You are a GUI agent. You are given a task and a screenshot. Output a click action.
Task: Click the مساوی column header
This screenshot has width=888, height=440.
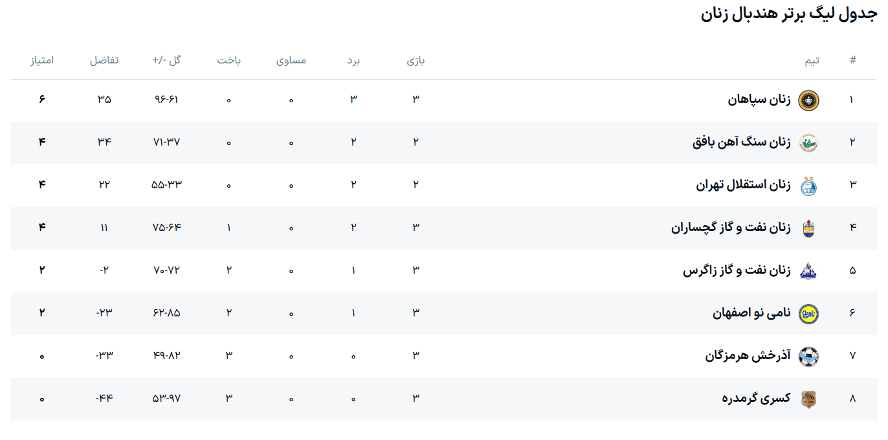click(x=291, y=61)
